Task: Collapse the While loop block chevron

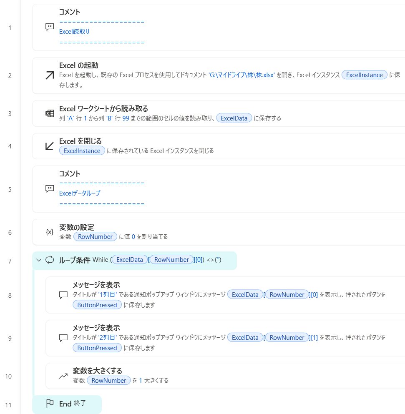Action: coord(39,260)
